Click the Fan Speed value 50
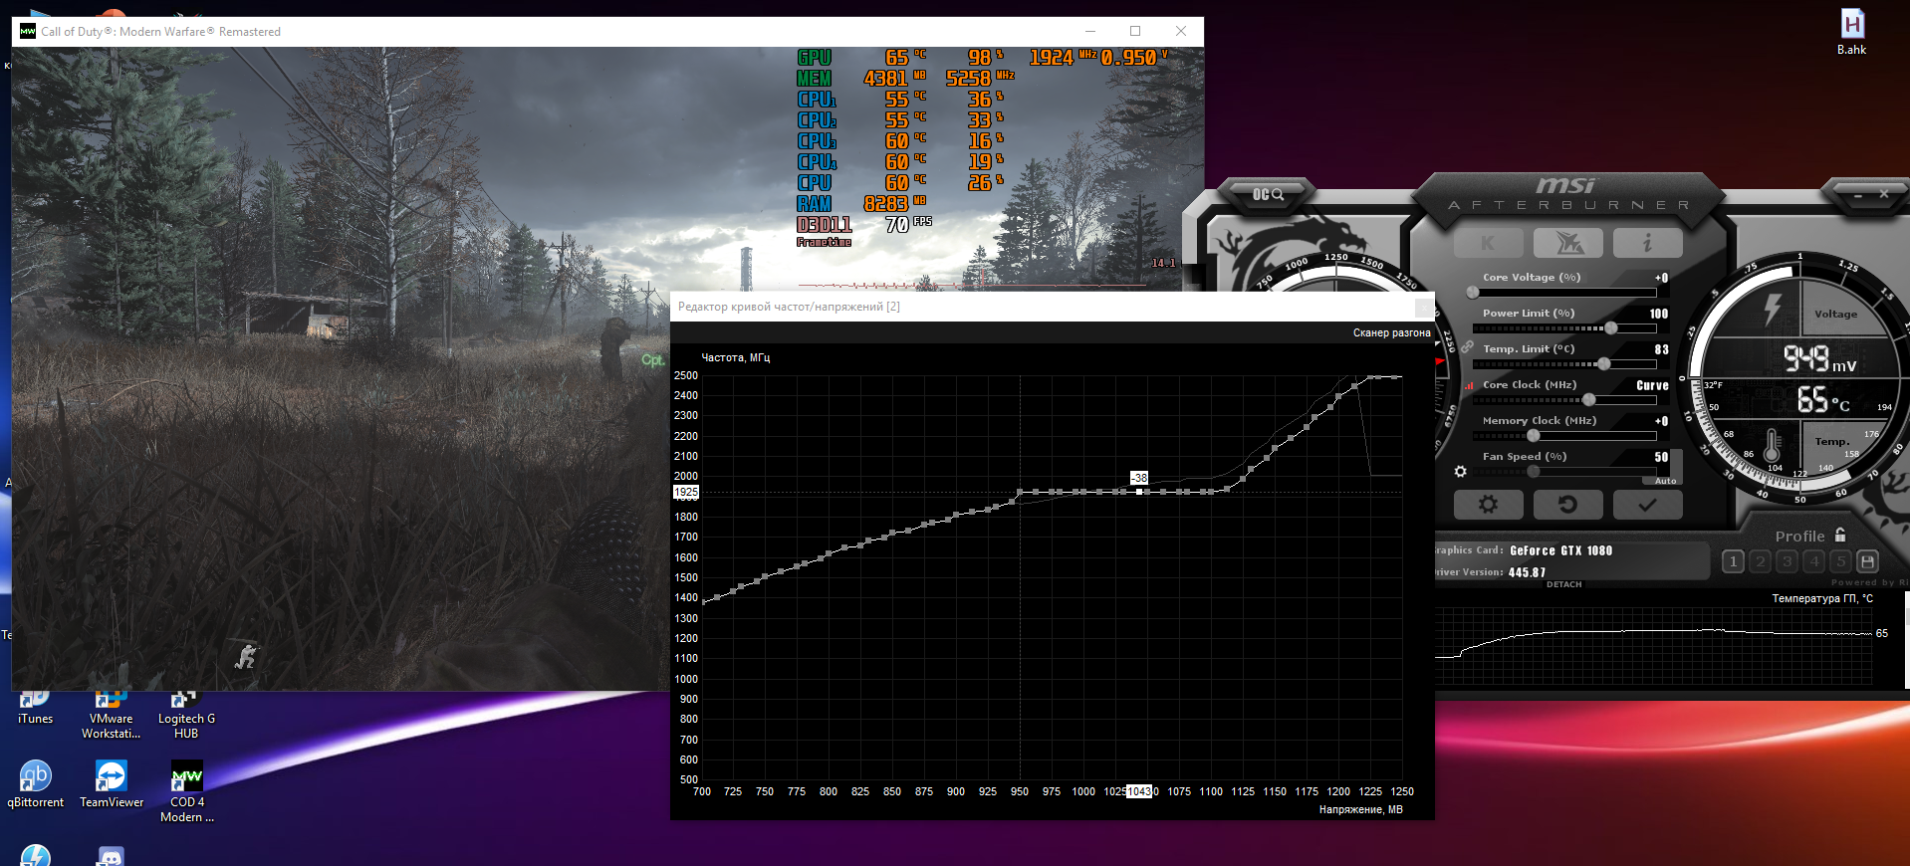Screen dimensions: 1910x866 1661,457
